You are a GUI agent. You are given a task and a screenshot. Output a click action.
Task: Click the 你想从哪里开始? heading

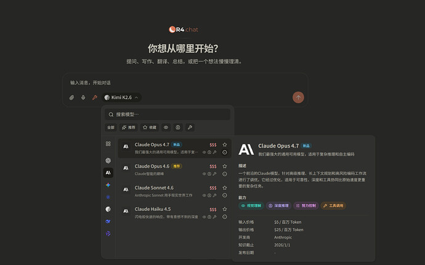(x=183, y=49)
